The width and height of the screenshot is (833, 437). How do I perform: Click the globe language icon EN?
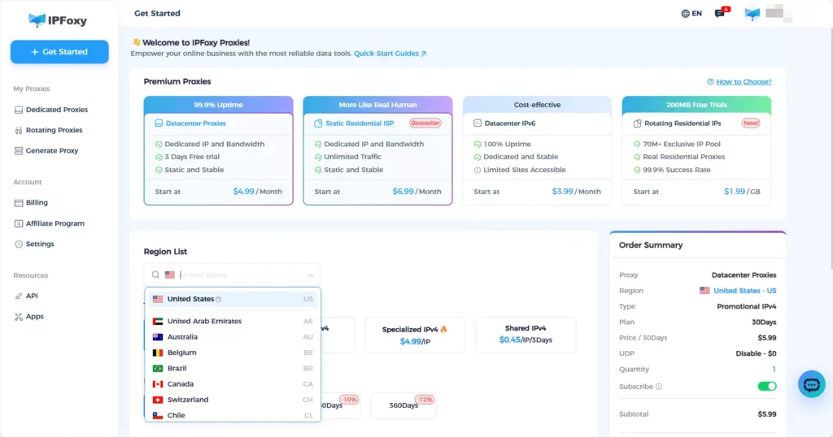point(691,13)
